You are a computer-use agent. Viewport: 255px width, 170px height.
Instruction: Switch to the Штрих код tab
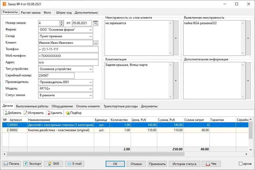pyautogui.click(x=64, y=13)
